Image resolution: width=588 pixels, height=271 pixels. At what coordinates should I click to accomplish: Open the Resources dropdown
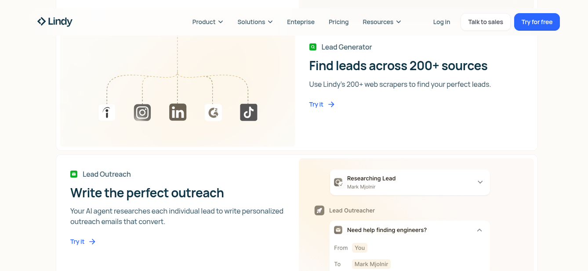click(x=381, y=21)
